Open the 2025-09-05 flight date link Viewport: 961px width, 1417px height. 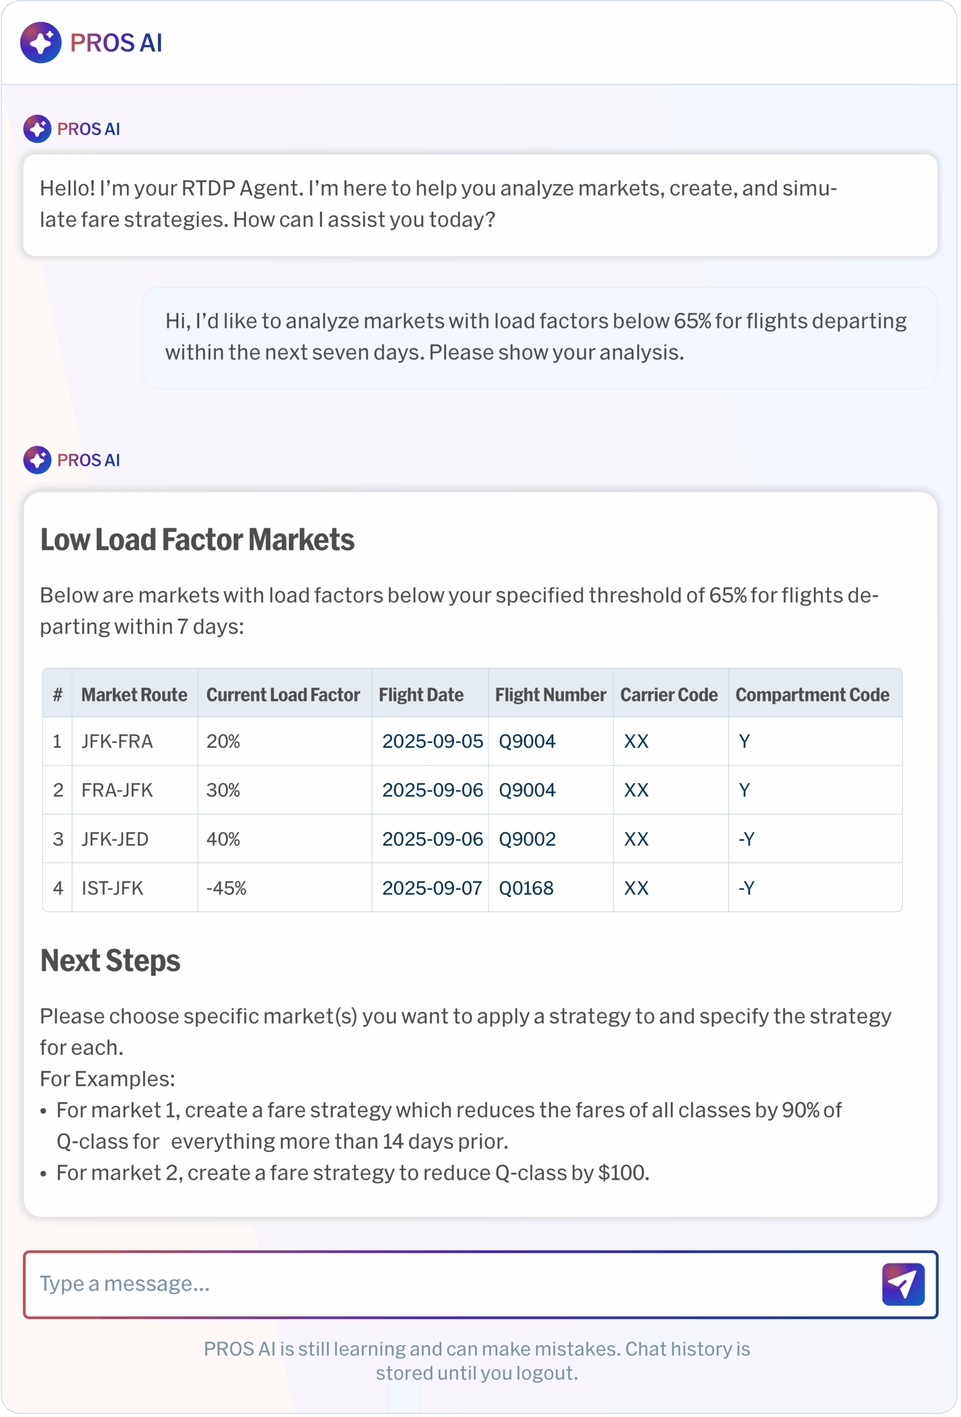432,741
